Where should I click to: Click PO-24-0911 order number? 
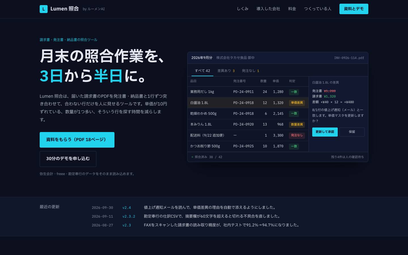pos(243,92)
